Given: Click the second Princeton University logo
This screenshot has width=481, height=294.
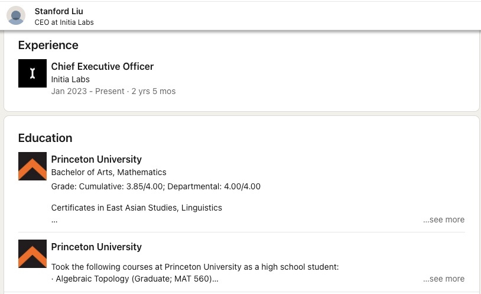Looking at the screenshot, I should click(x=32, y=254).
